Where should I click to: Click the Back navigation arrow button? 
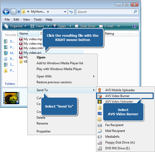(x=6, y=12)
